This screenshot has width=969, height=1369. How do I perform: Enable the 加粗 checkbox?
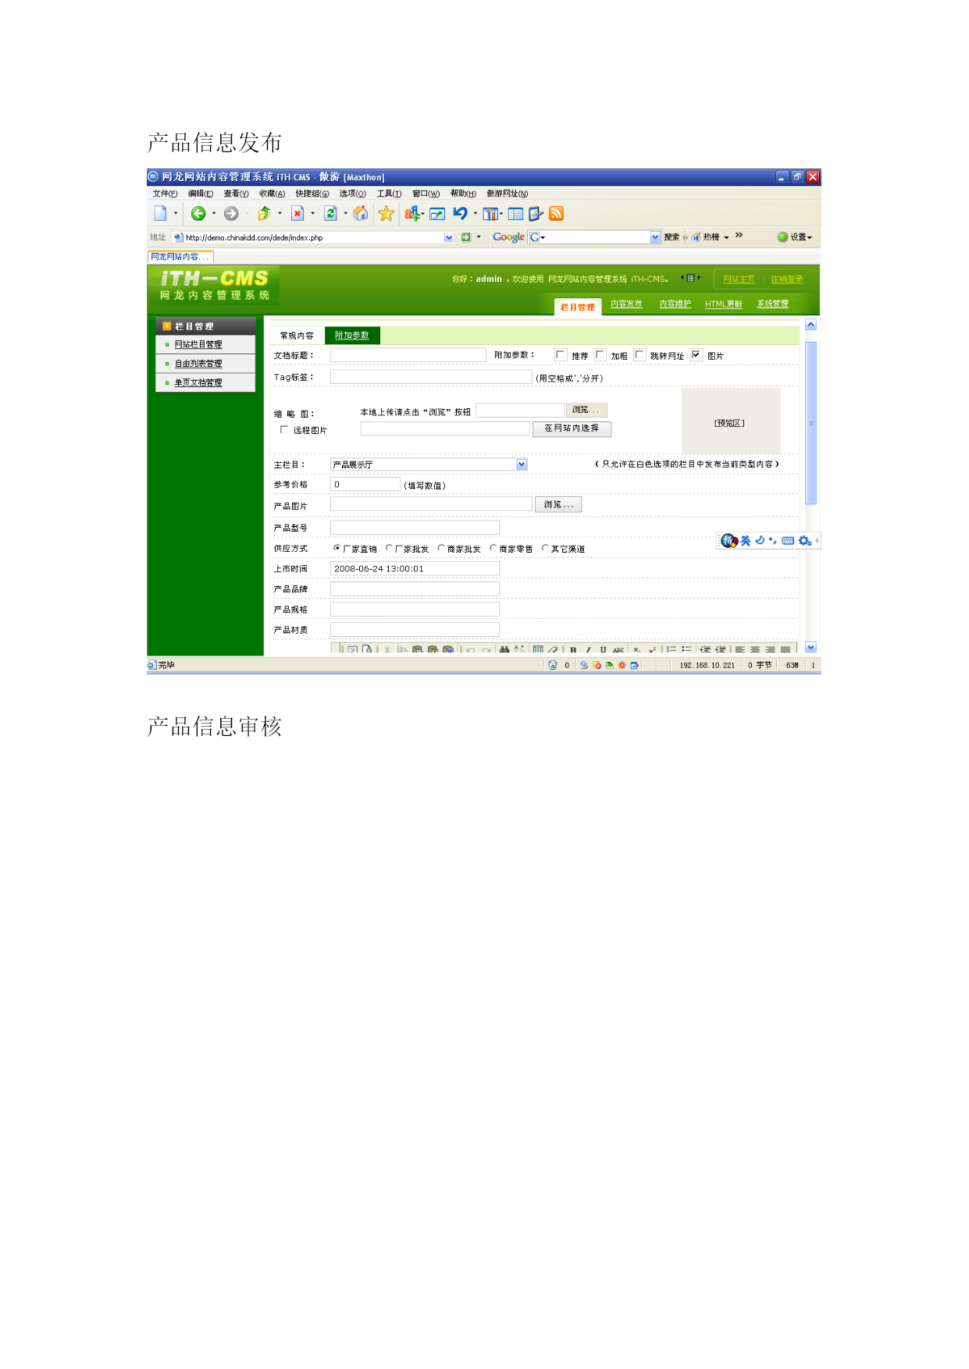600,354
